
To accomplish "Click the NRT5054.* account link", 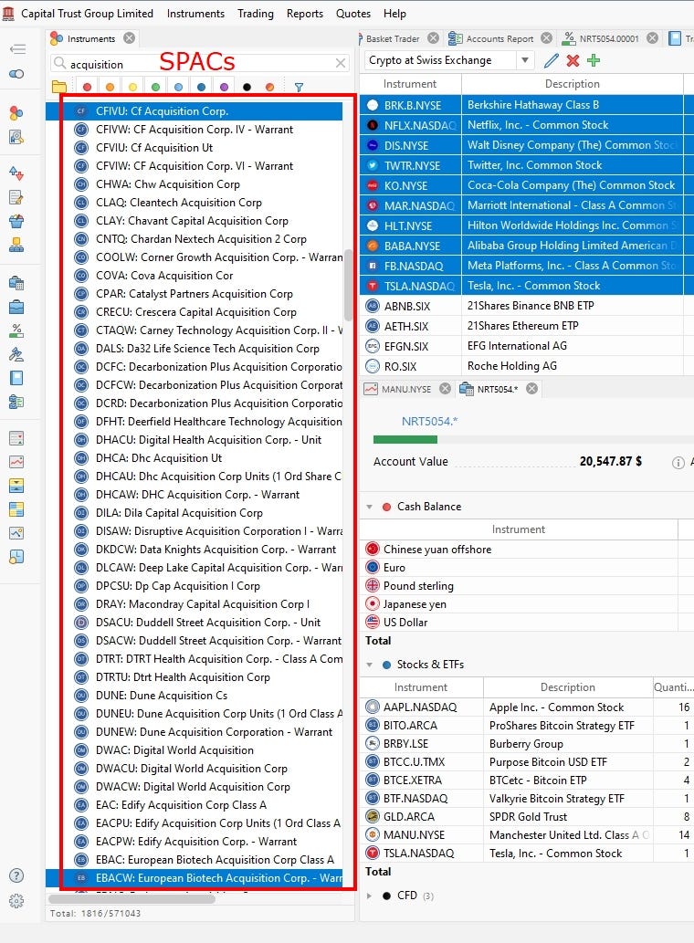I will [x=429, y=422].
